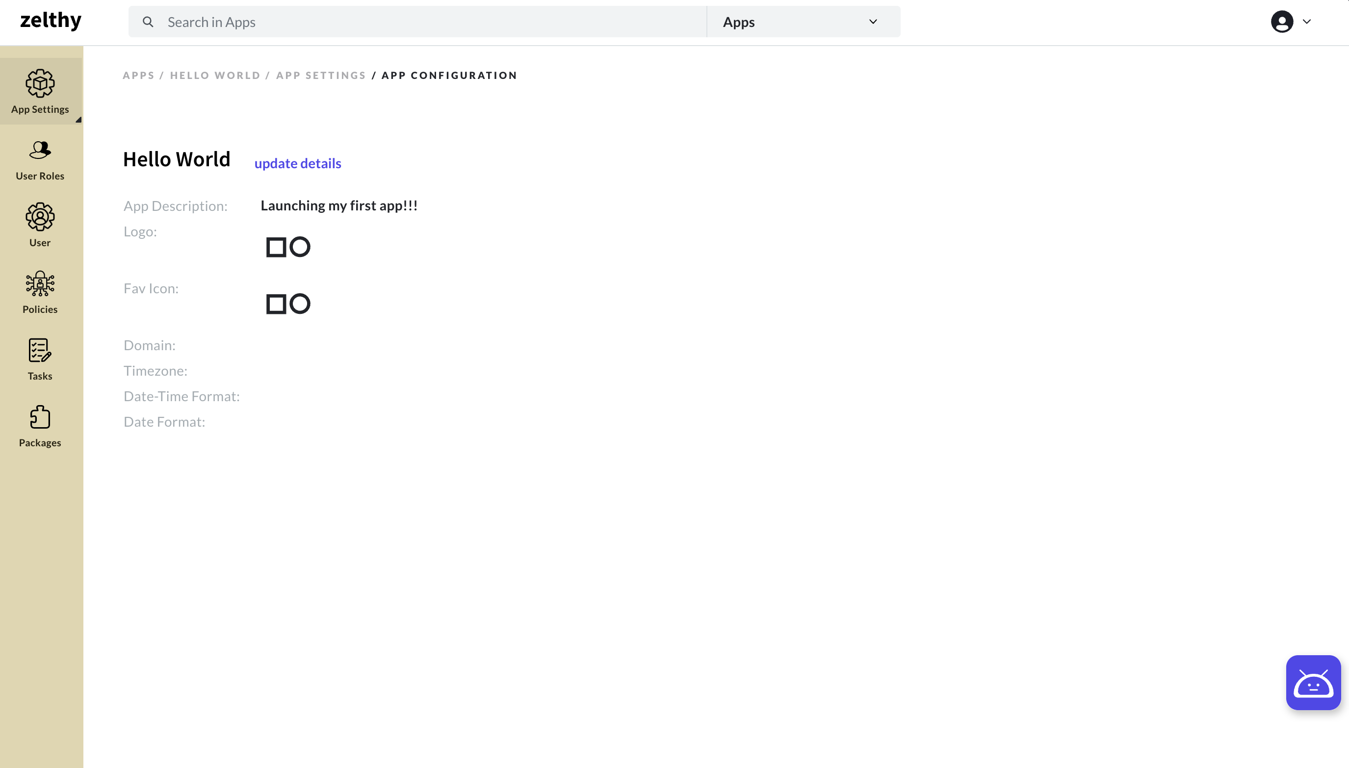Click the Zelthy logo top left
The image size is (1349, 768).
pyautogui.click(x=49, y=21)
